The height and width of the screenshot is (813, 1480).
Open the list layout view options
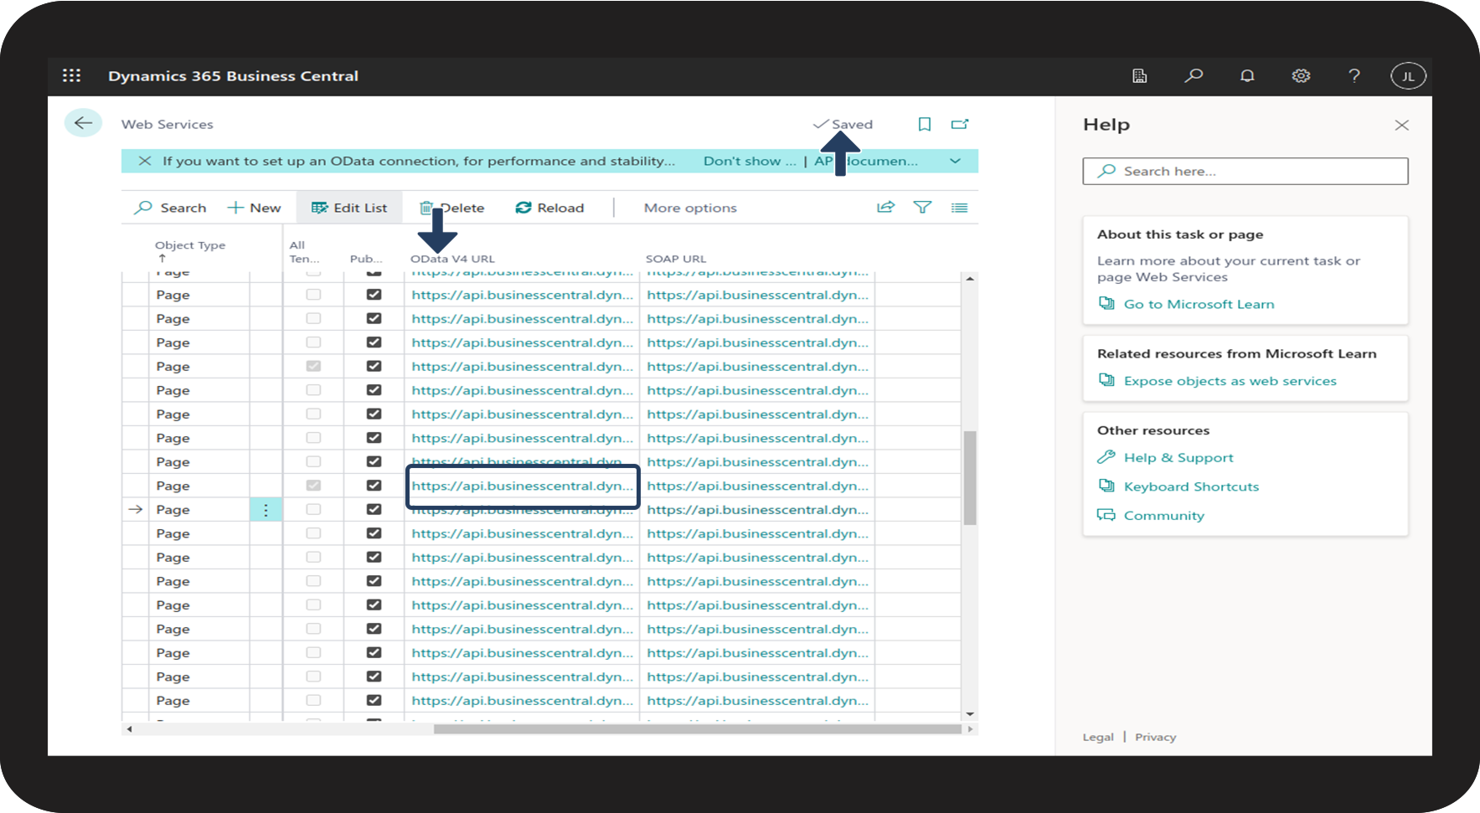(x=959, y=208)
